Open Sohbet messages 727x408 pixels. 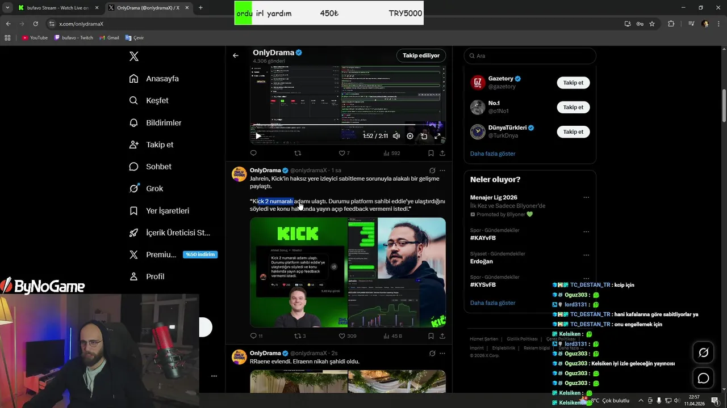pyautogui.click(x=150, y=167)
